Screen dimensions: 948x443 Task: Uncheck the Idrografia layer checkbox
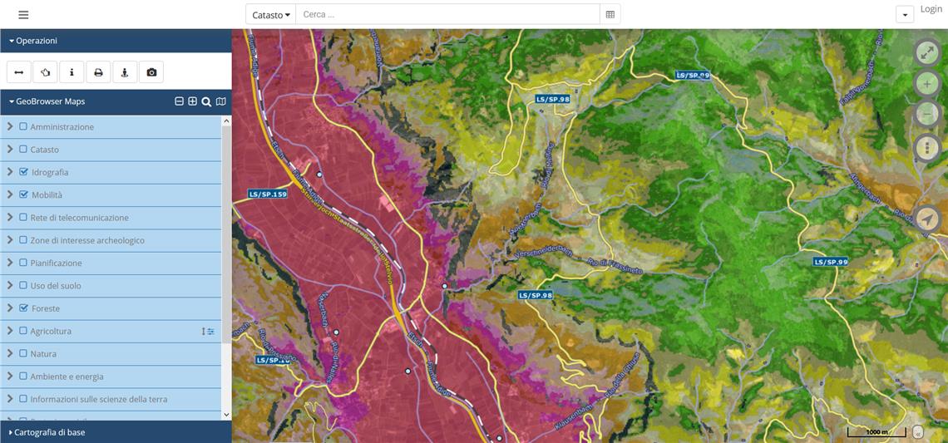click(23, 172)
